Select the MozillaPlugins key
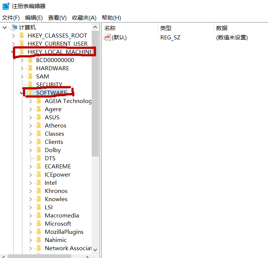 click(x=64, y=232)
